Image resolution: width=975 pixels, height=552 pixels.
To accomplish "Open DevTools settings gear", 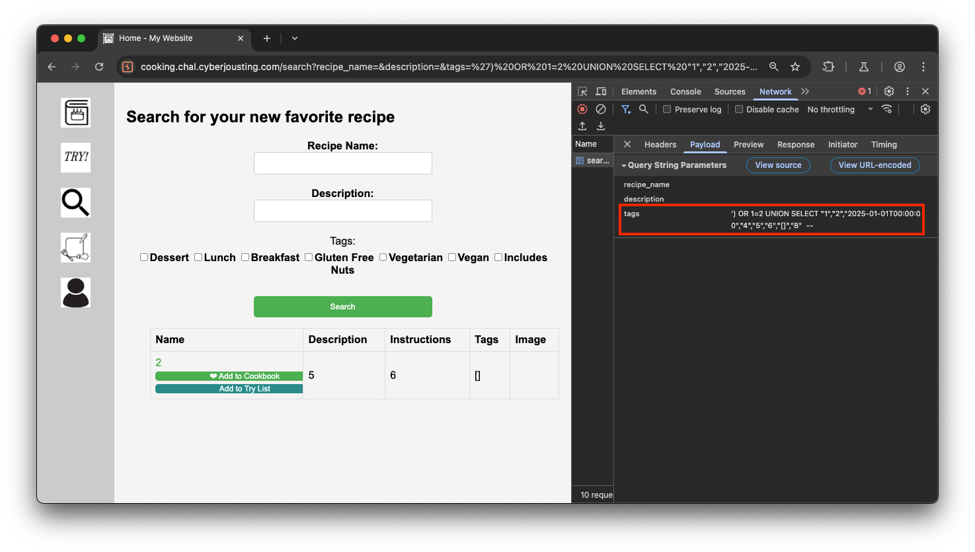I will (889, 91).
